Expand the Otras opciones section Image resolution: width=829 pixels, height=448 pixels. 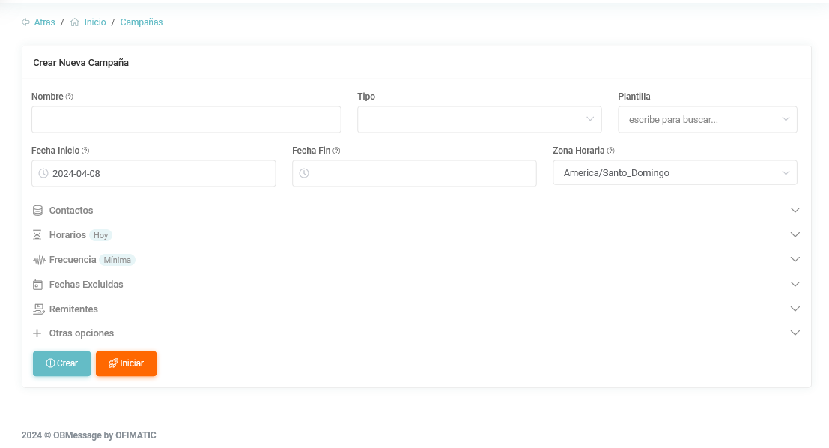(795, 333)
